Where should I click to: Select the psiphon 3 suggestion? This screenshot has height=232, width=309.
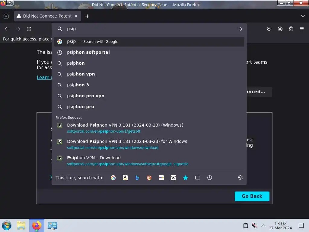tap(149, 85)
